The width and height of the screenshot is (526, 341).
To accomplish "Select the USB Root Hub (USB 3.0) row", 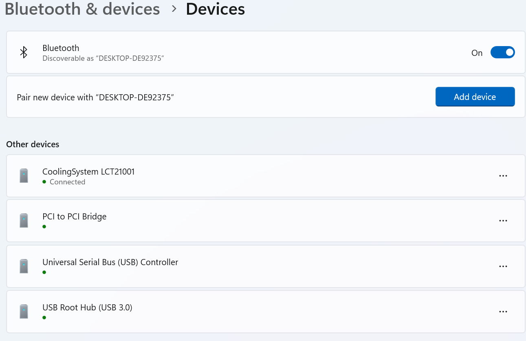I will pos(266,312).
